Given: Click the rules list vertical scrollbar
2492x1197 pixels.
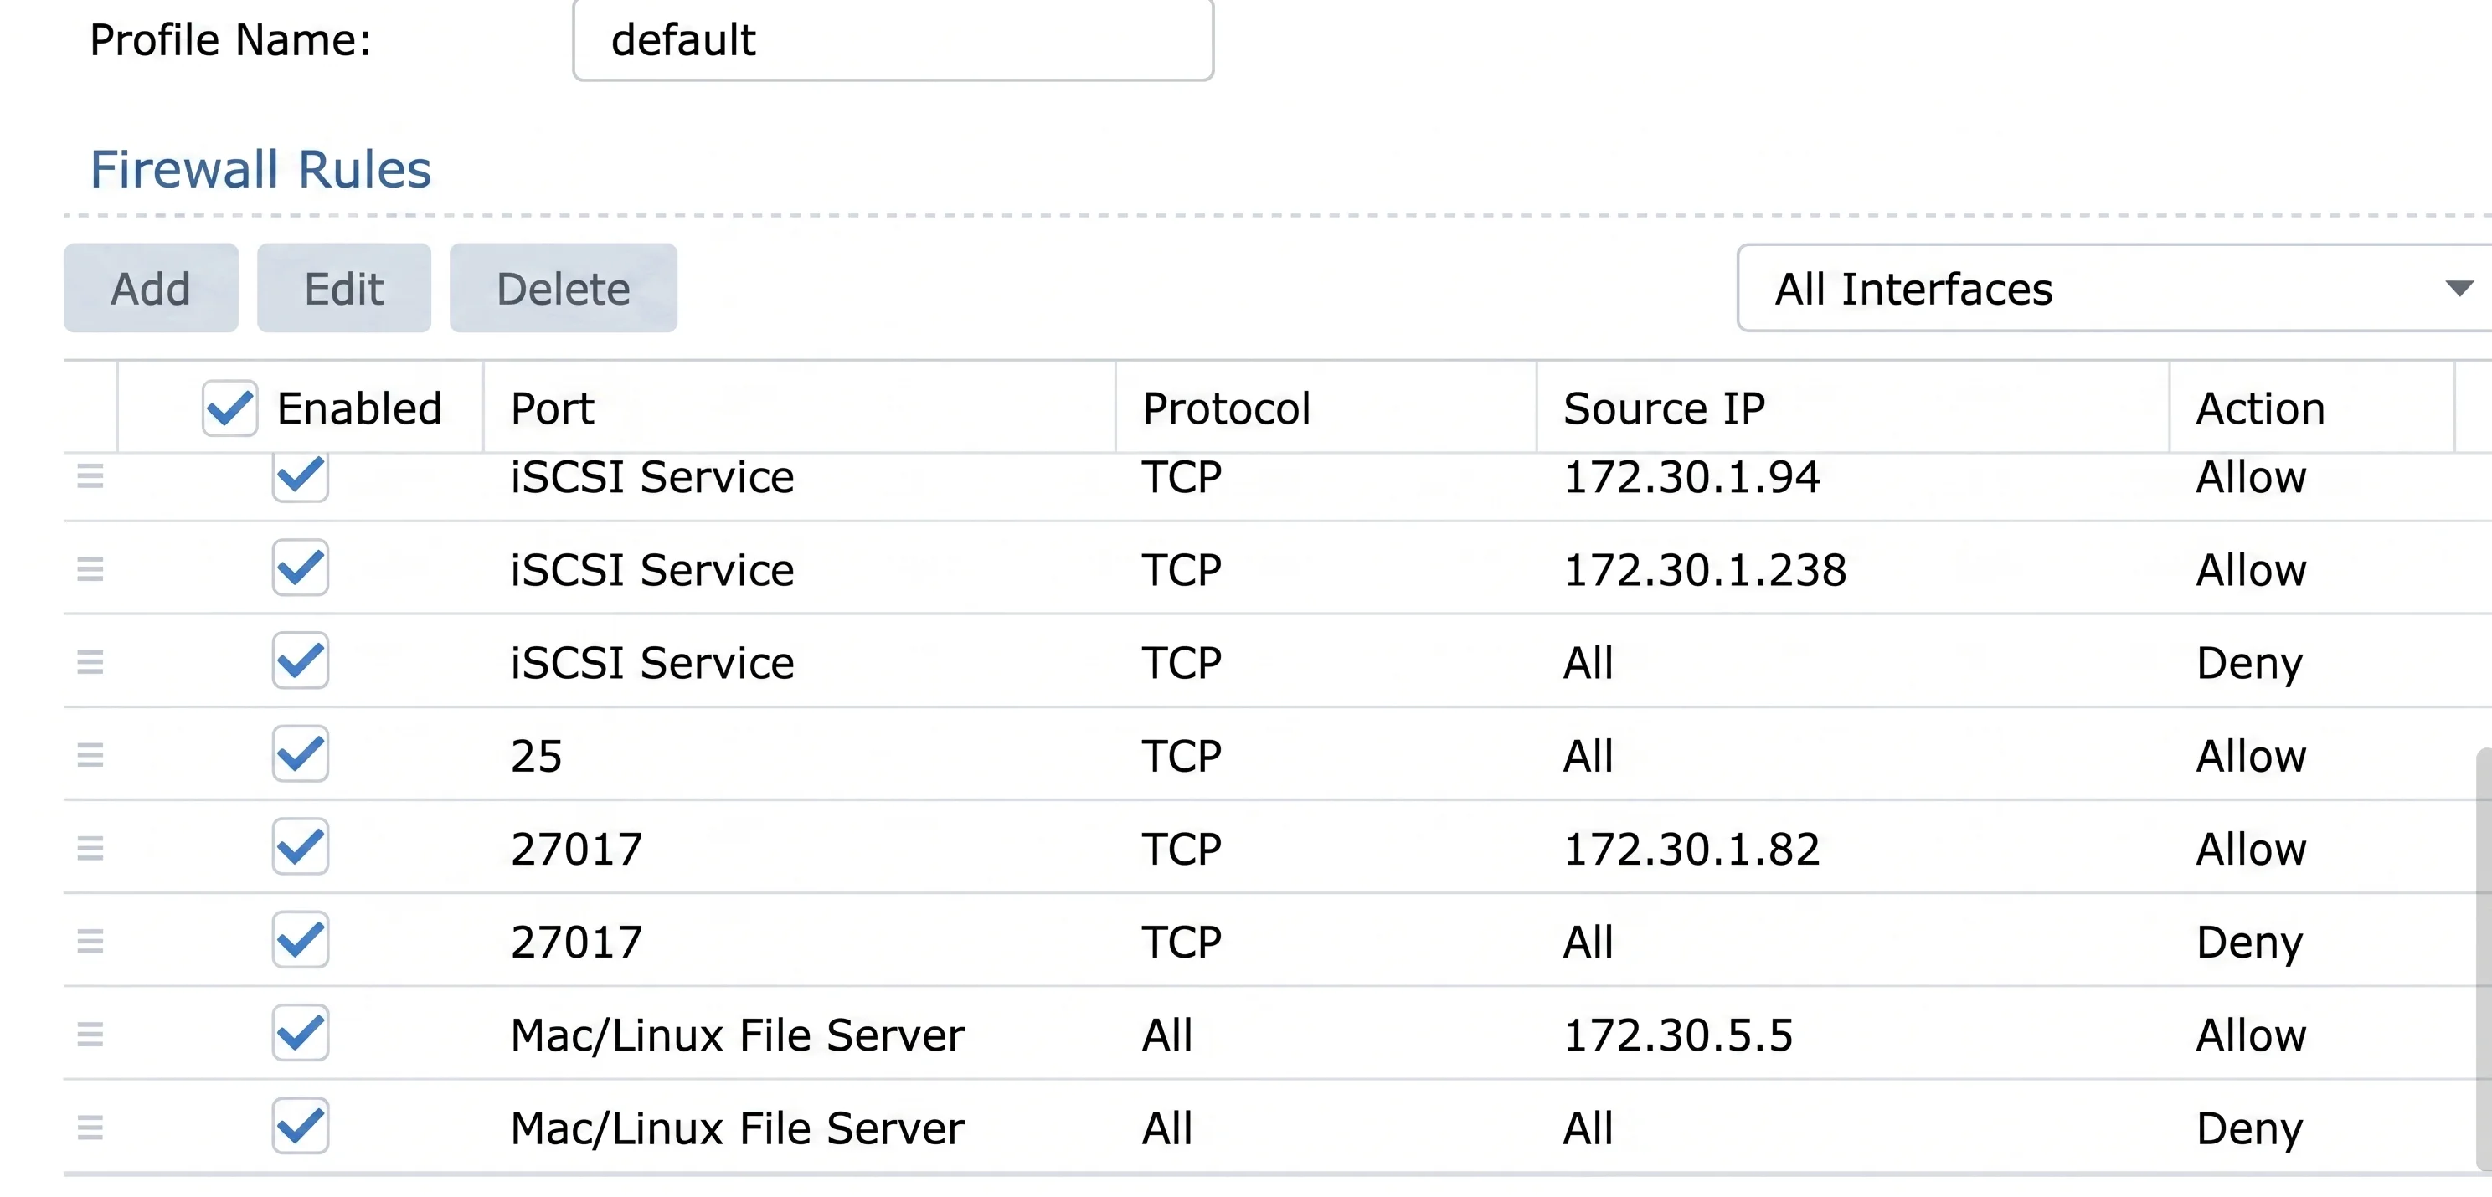Looking at the screenshot, I should point(2482,958).
